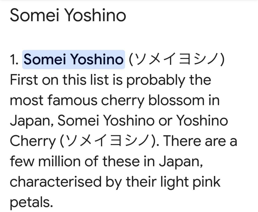Click the word 'characterised'

[x=56, y=182]
